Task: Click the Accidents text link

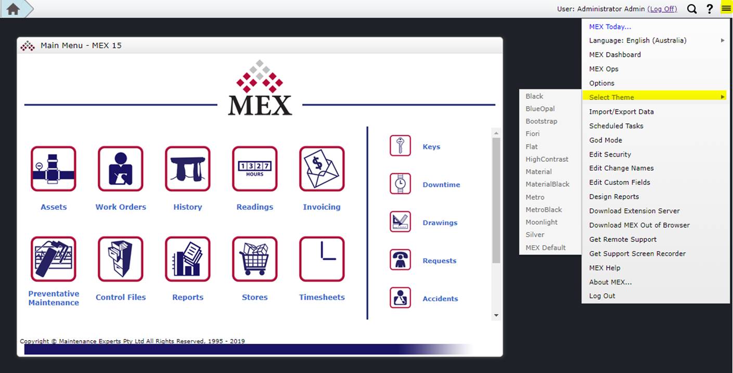Action: 440,299
